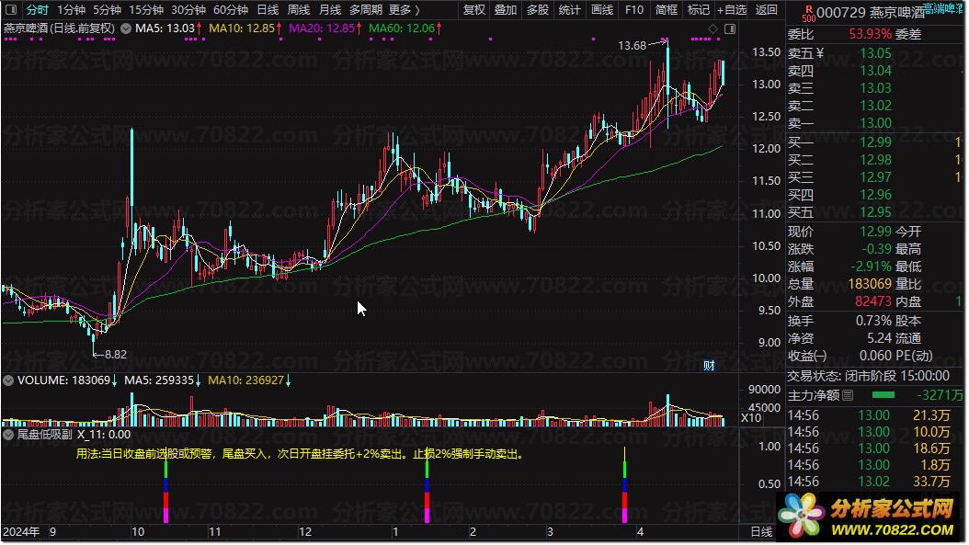969x545 pixels.
Task: Open 多股 multi-stock view
Action: click(538, 10)
